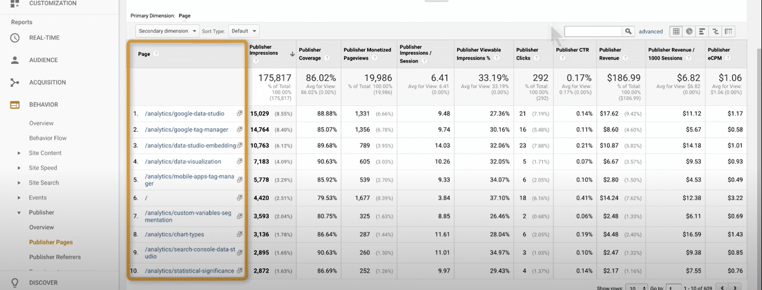Click the Discover lightbulb icon
Image resolution: width=762 pixels, height=290 pixels.
pyautogui.click(x=15, y=282)
